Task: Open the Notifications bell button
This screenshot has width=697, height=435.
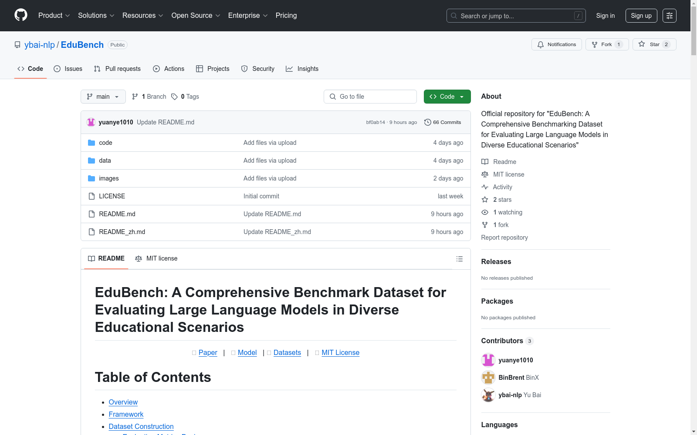Action: [x=557, y=44]
